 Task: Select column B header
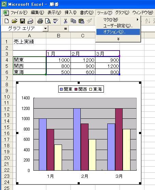59,36
